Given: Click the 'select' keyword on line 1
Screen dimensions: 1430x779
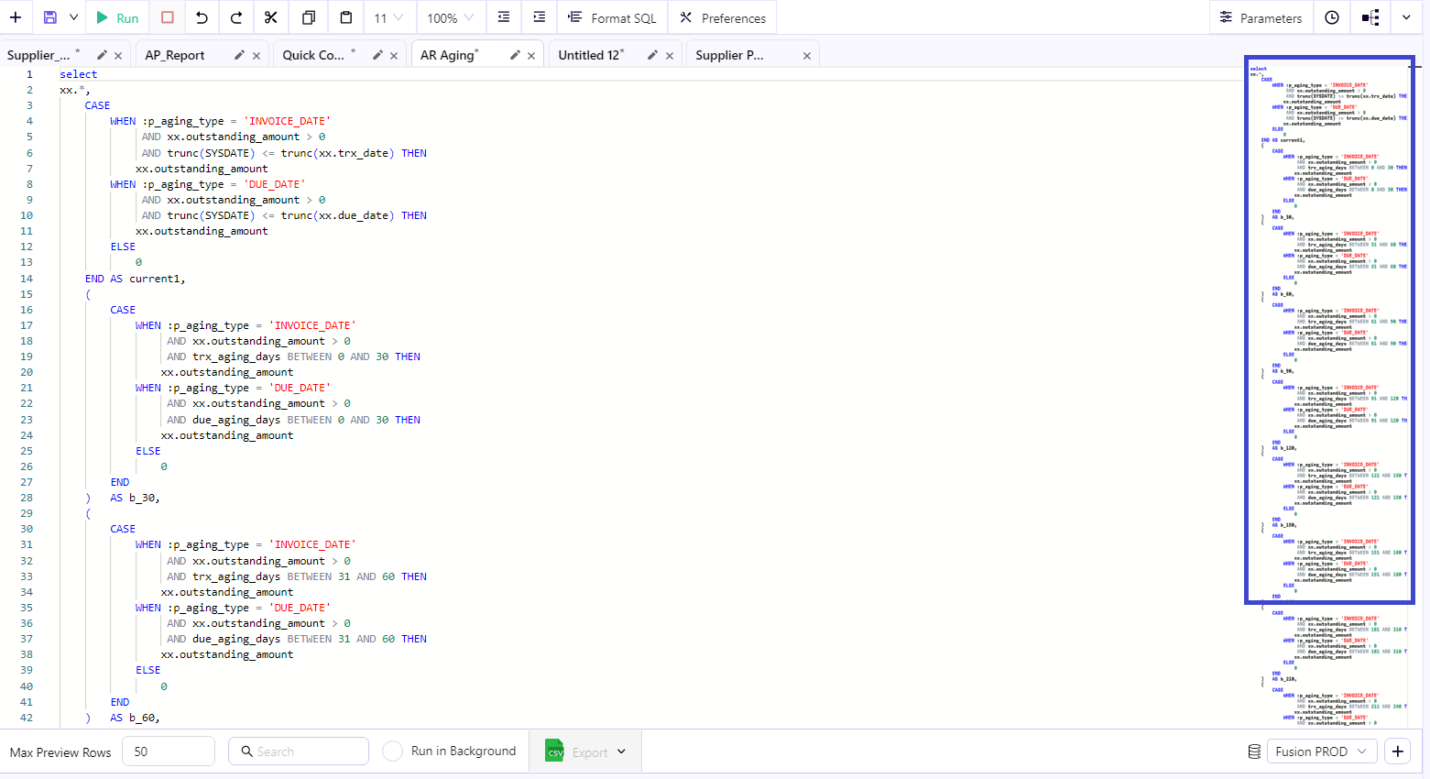Looking at the screenshot, I should click(x=79, y=74).
